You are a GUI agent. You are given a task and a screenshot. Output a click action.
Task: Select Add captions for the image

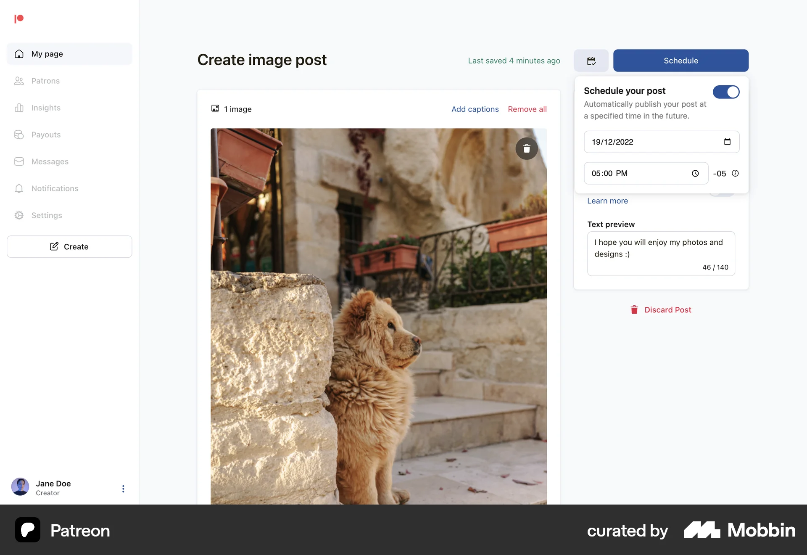(x=475, y=109)
